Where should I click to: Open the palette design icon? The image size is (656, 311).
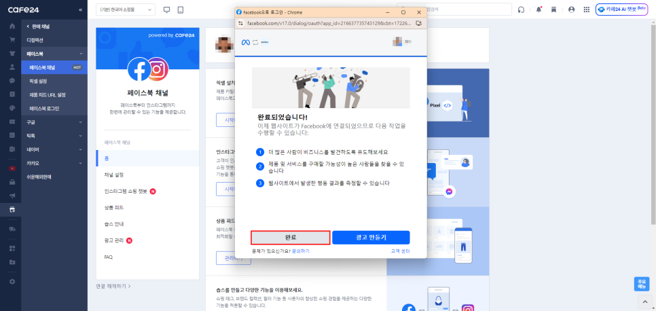coord(12,108)
